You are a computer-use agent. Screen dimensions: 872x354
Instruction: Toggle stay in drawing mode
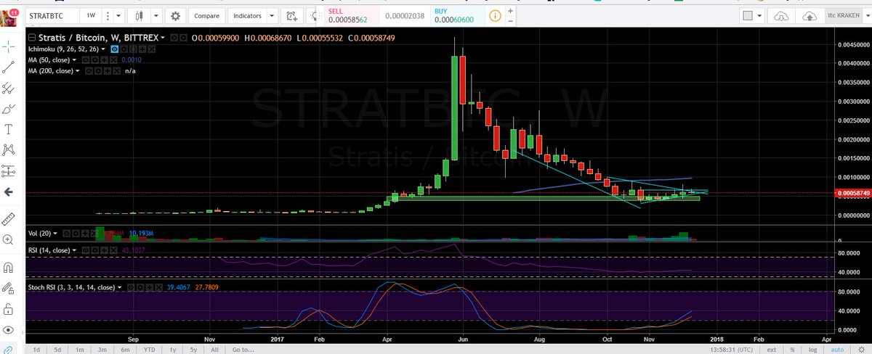click(9, 287)
